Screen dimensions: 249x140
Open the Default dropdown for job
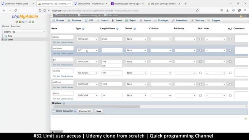[137, 61]
